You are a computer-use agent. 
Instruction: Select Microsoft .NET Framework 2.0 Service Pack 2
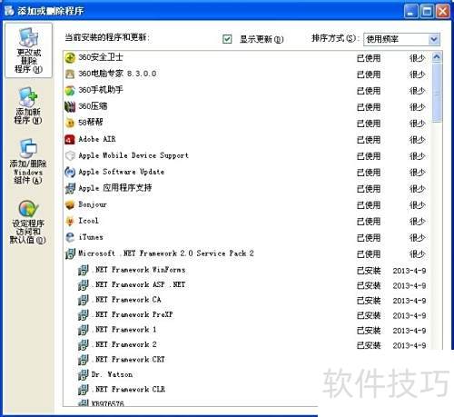(166, 253)
